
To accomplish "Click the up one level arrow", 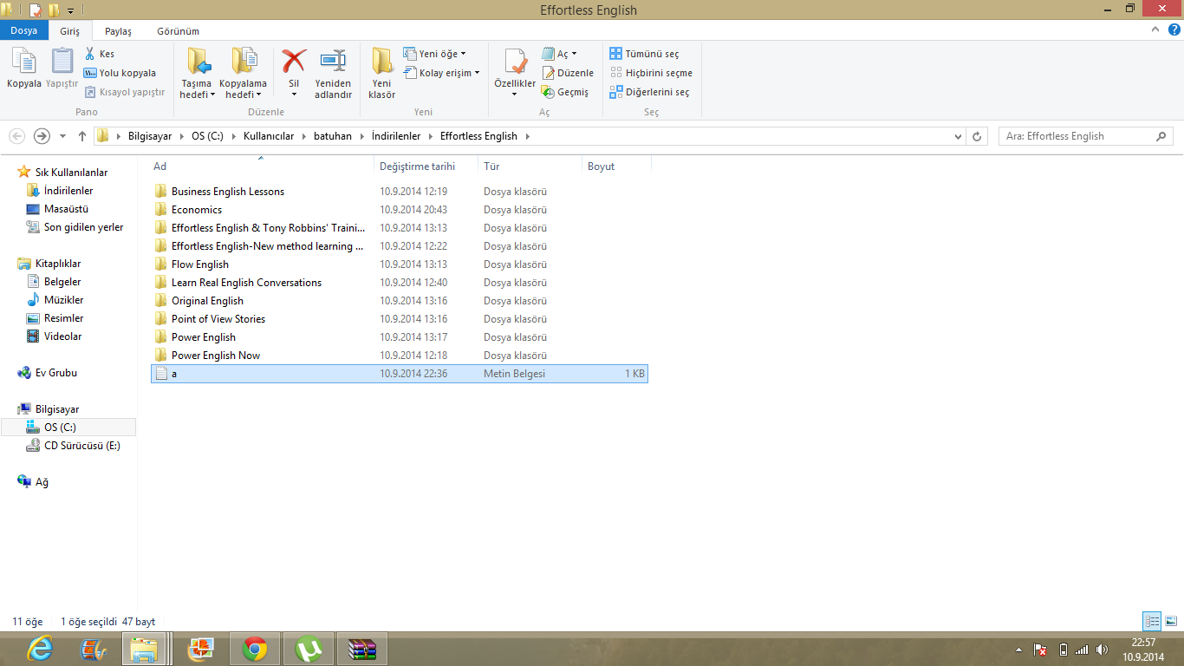I will coord(82,136).
